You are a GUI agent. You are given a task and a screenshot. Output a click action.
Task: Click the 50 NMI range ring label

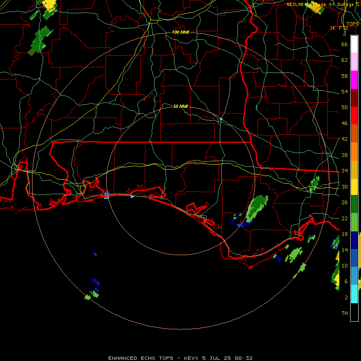pyautogui.click(x=180, y=106)
